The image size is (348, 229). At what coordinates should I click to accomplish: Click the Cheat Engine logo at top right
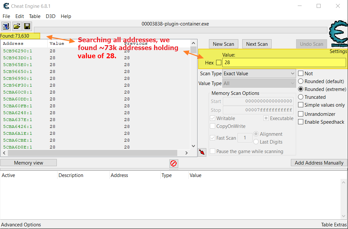(338, 34)
